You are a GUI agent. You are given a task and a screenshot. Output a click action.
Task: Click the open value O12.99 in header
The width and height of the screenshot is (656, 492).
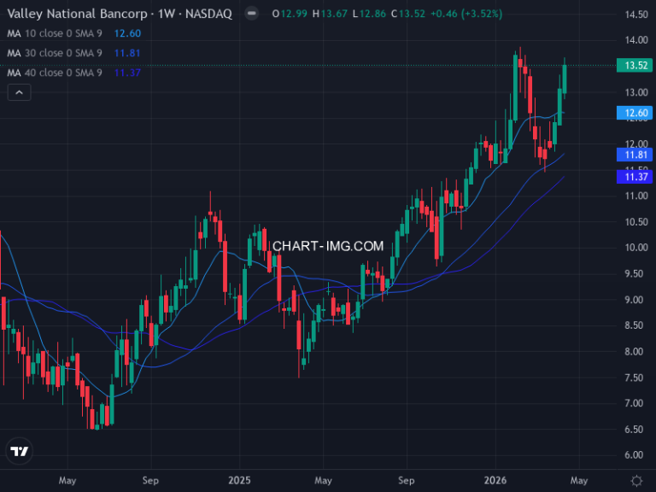click(x=290, y=14)
